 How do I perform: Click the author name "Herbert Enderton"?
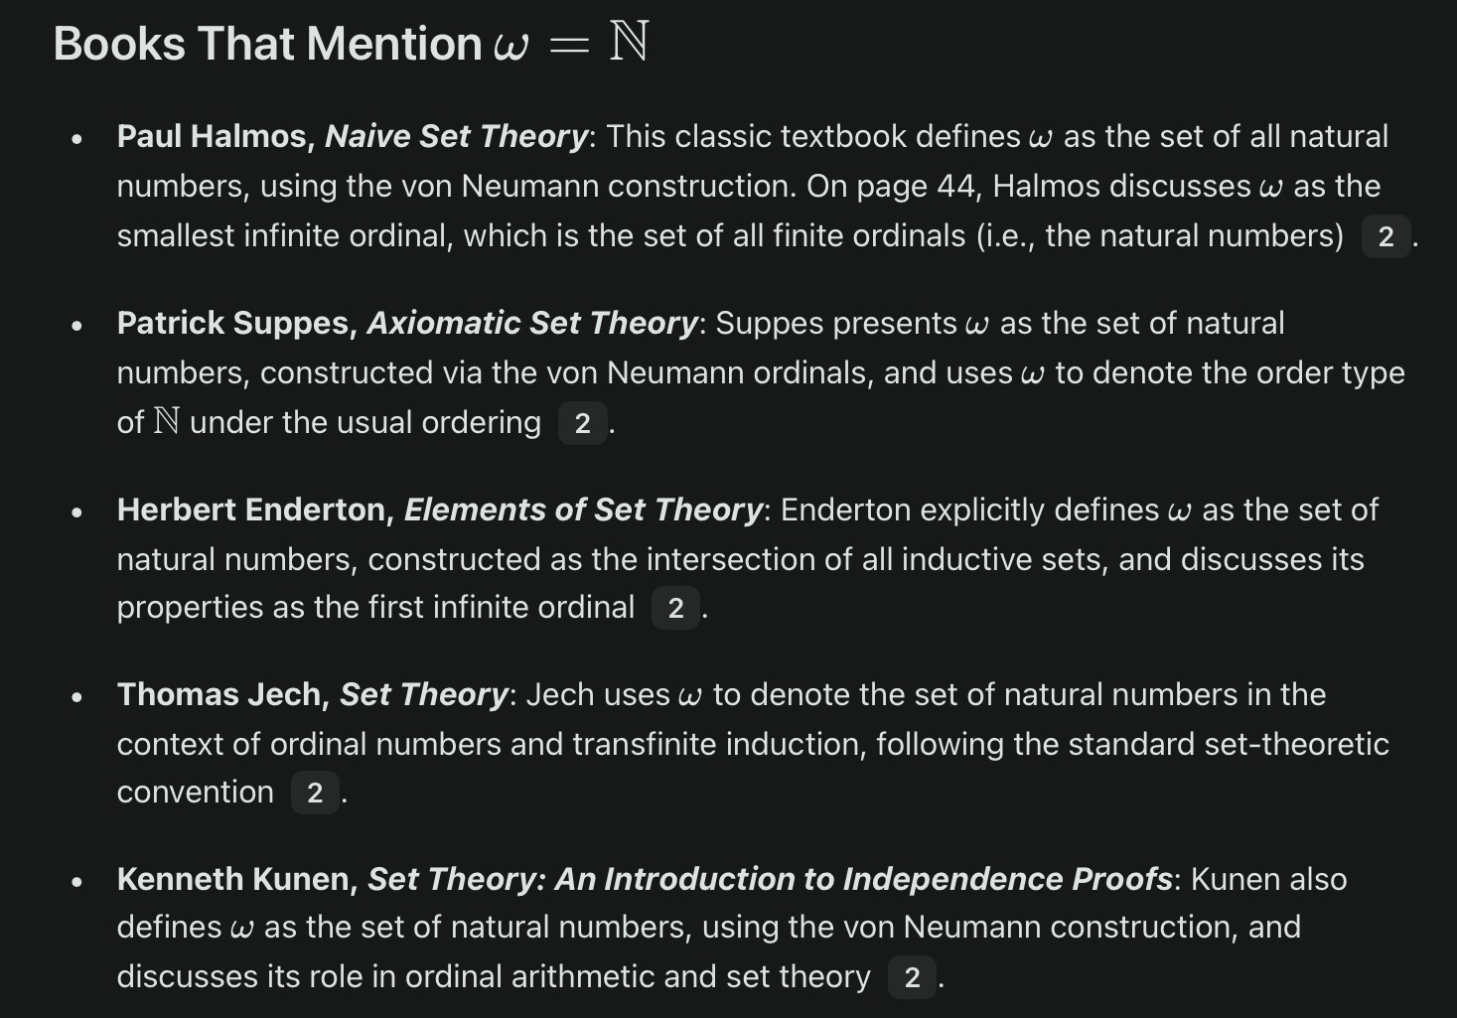click(x=251, y=509)
